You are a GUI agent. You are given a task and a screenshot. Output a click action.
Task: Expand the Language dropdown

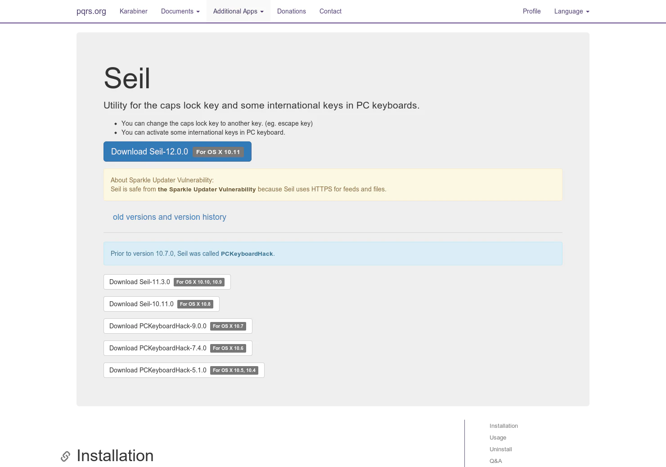(x=572, y=11)
